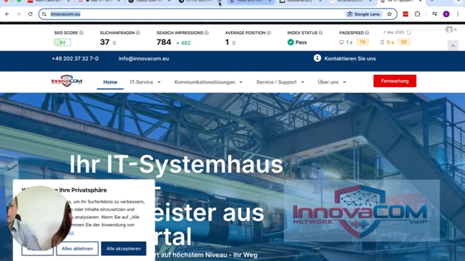Expand the IT-Service dropdown menu

point(145,82)
